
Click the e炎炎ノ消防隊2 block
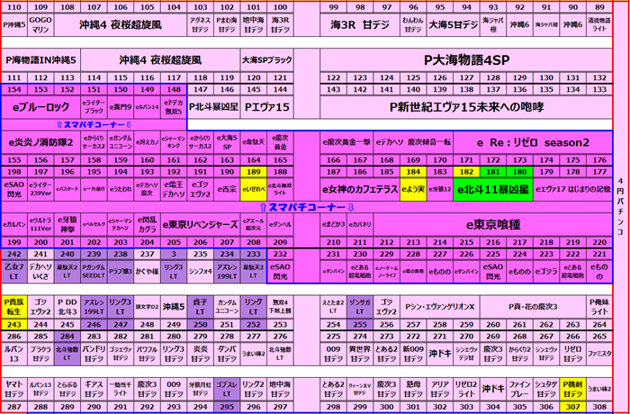(40, 142)
